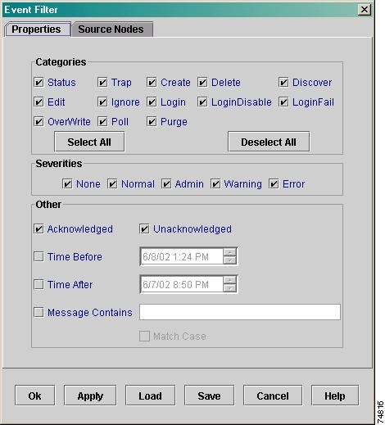Viewport: 385px width, 425px height.
Task: Click the Load button
Action: point(151,396)
